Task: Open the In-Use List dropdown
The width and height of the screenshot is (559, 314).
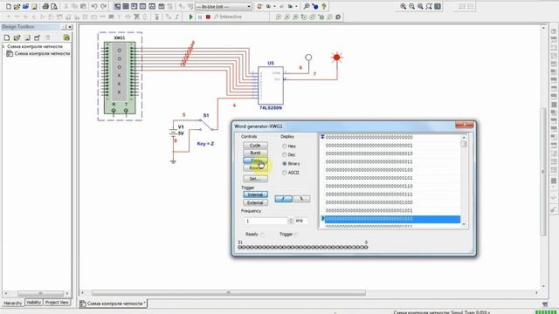Action: click(249, 7)
